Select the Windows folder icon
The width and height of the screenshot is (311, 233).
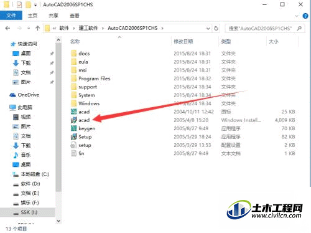[x=74, y=103]
